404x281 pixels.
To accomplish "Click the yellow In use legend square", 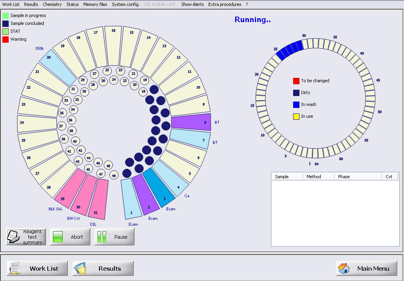I will click(296, 117).
